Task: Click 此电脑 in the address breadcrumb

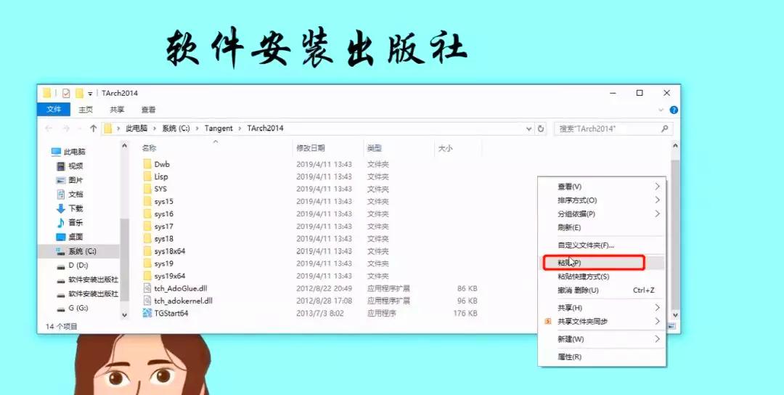Action: coord(136,129)
